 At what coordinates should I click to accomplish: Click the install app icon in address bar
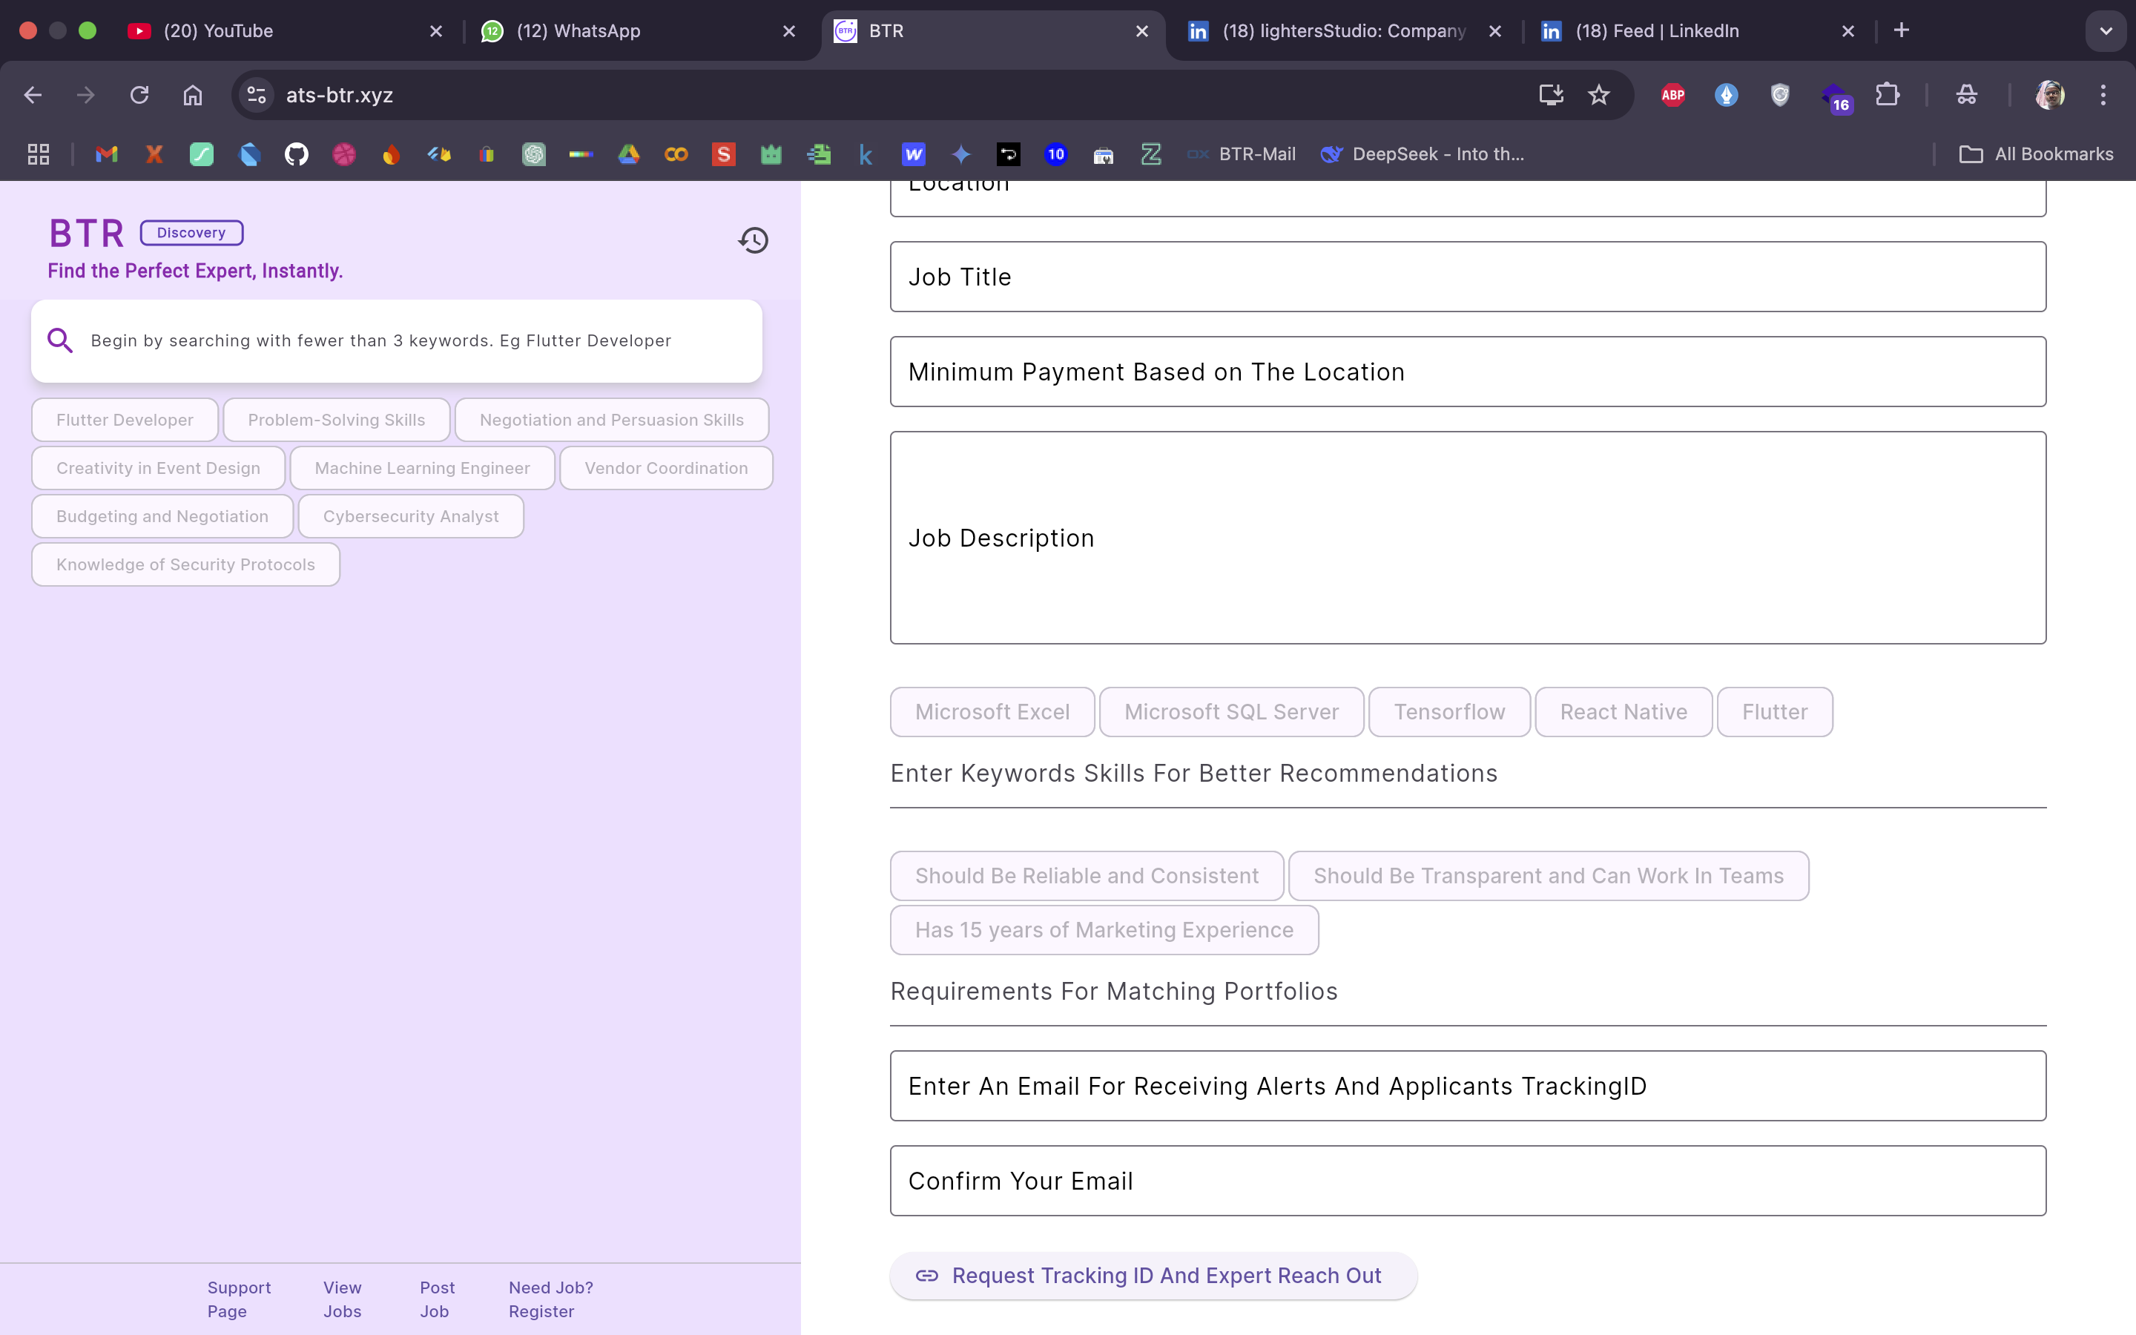tap(1551, 96)
